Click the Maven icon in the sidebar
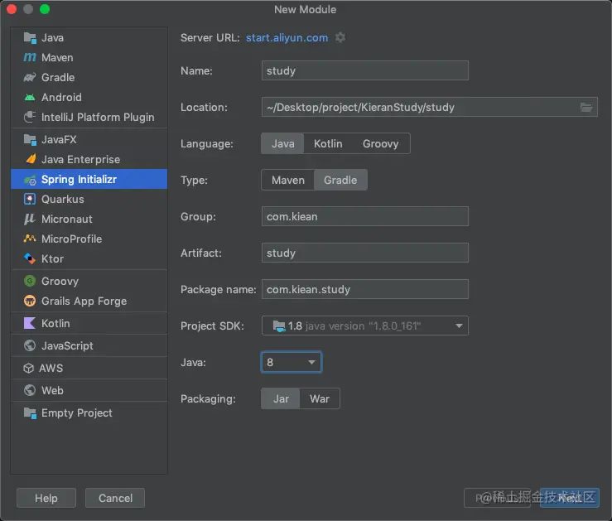Viewport: 612px width, 521px height. 30,58
